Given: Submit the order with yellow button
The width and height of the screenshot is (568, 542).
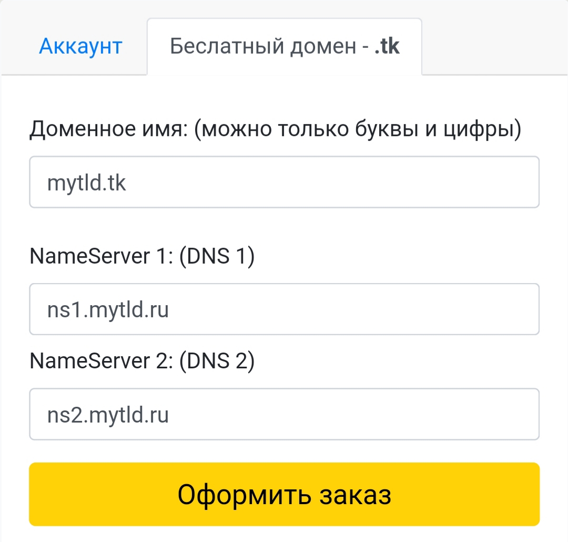Looking at the screenshot, I should 284,494.
